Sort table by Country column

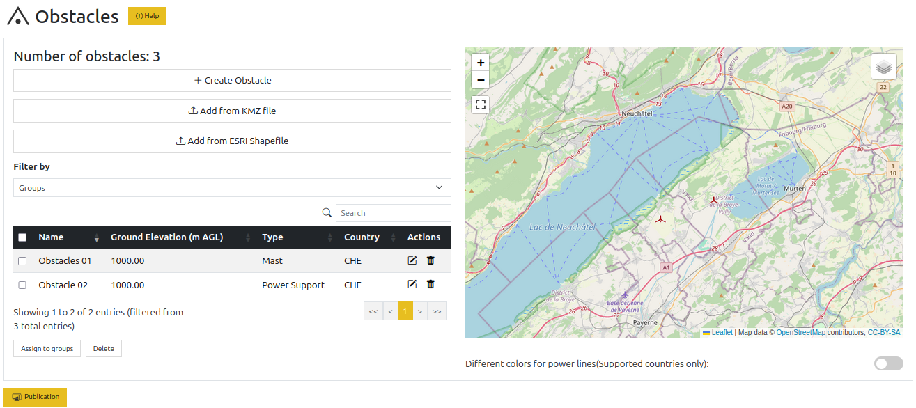(369, 237)
